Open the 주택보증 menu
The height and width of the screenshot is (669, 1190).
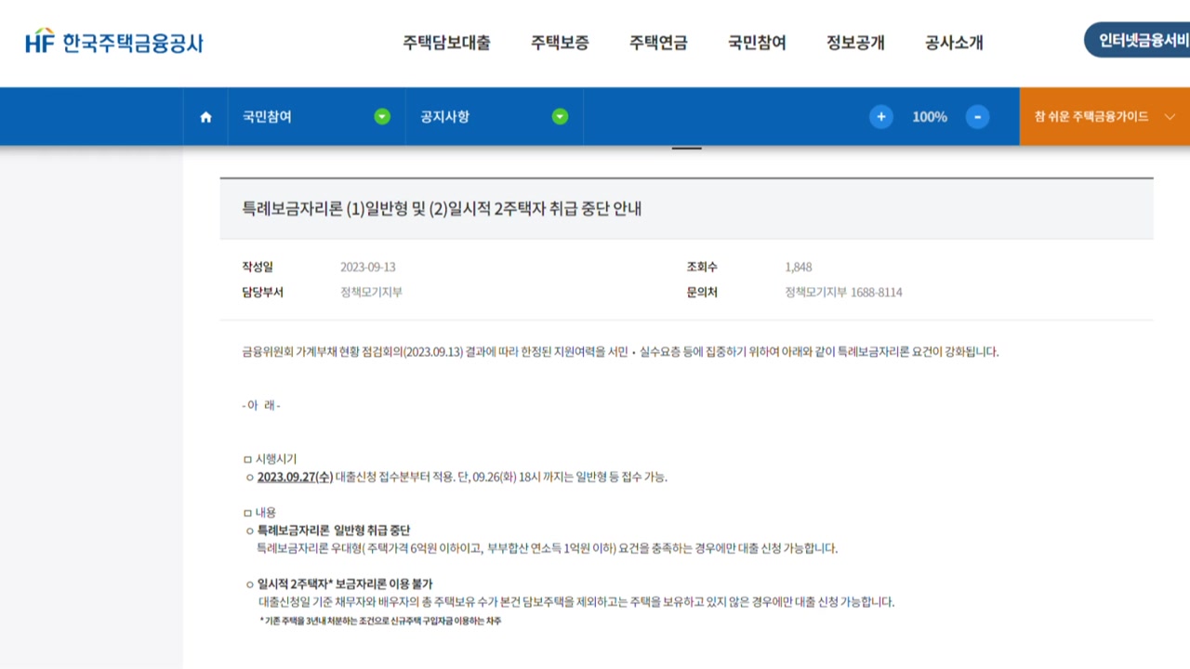click(560, 43)
